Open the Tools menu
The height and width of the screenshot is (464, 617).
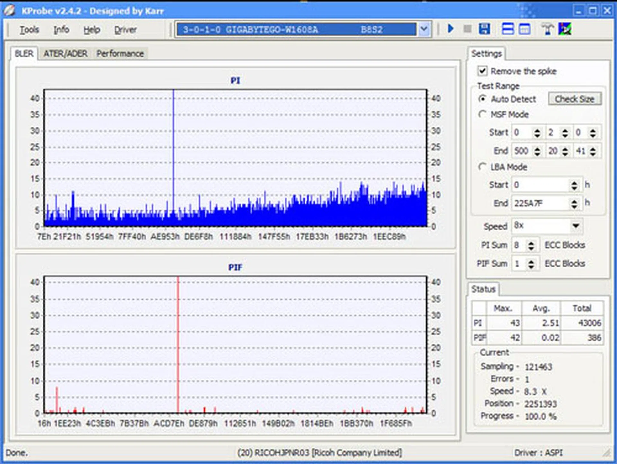point(29,30)
